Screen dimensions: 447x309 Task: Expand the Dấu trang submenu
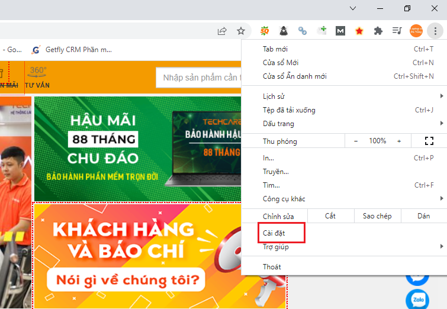344,124
